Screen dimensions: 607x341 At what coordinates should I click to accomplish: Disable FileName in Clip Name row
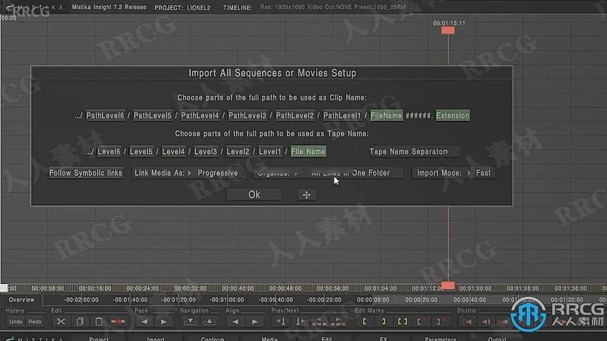pos(386,116)
